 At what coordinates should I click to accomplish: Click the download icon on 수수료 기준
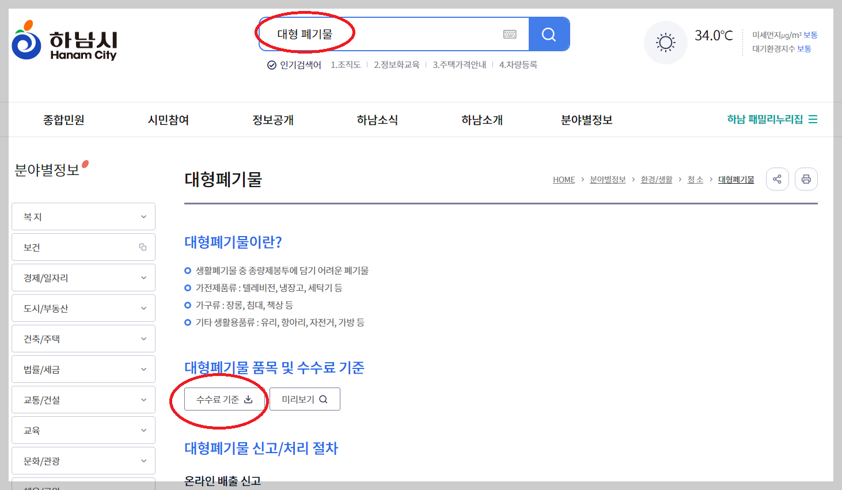click(248, 399)
